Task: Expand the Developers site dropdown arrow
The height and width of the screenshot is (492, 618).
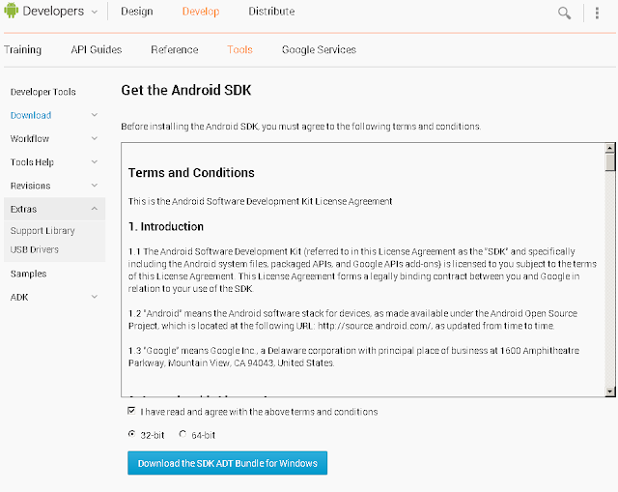Action: tap(95, 12)
